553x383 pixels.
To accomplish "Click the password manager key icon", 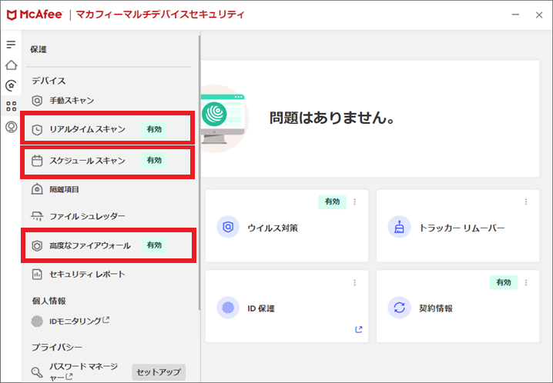I will tap(37, 372).
